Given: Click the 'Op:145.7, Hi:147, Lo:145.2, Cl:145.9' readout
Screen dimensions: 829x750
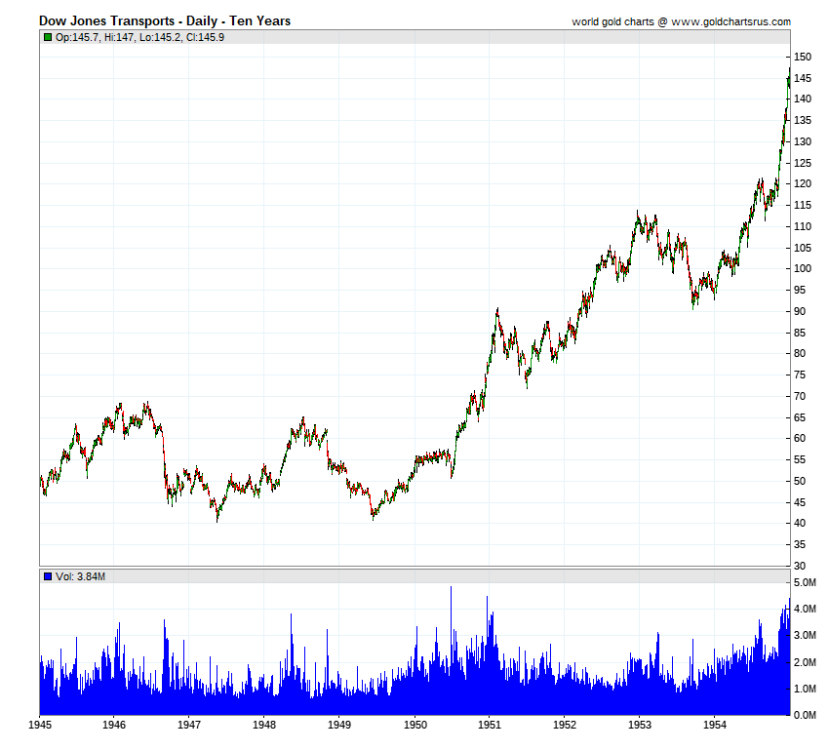Looking at the screenshot, I should pos(139,37).
